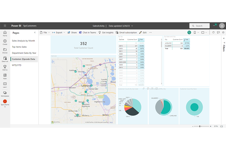Open the Comments icon in the toolbar
This screenshot has width=226, height=150.
(x=218, y=32)
